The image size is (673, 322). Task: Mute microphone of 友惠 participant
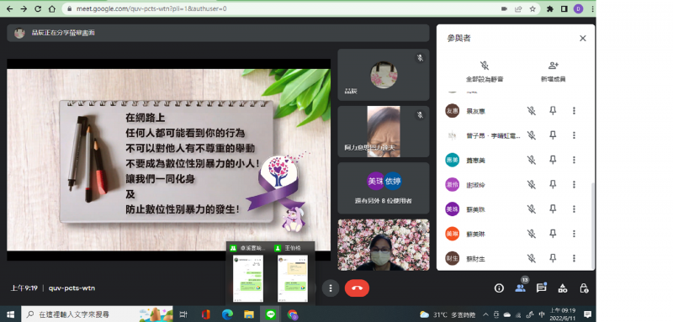coord(532,111)
